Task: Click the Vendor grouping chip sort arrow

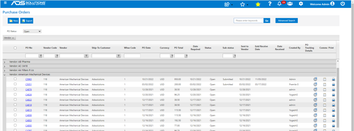Action: (13, 38)
